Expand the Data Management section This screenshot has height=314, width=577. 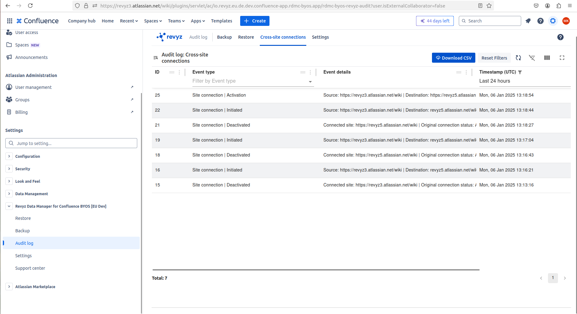(9, 194)
